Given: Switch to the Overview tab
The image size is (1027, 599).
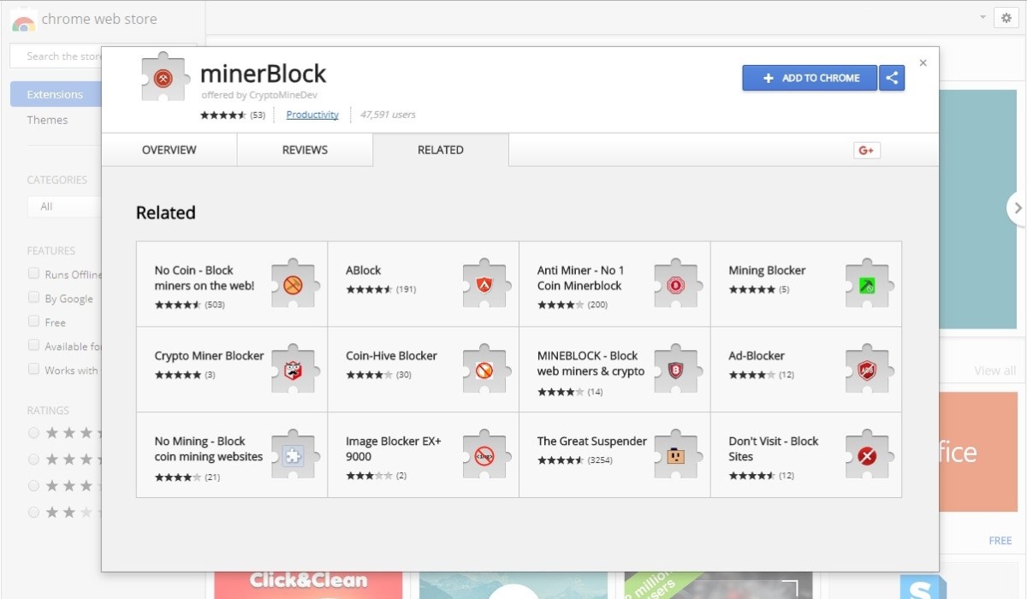Looking at the screenshot, I should [x=169, y=150].
